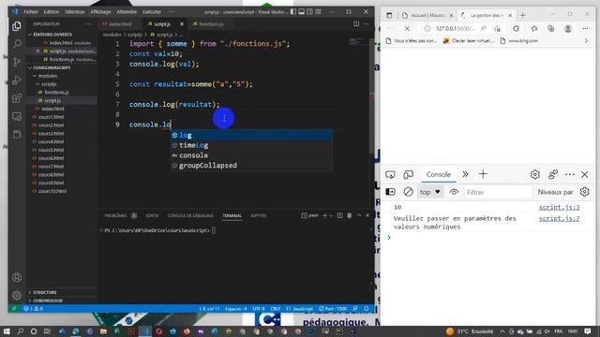The height and width of the screenshot is (337, 600).
Task: Toggle console sidebar in DevTools
Action: click(390, 192)
